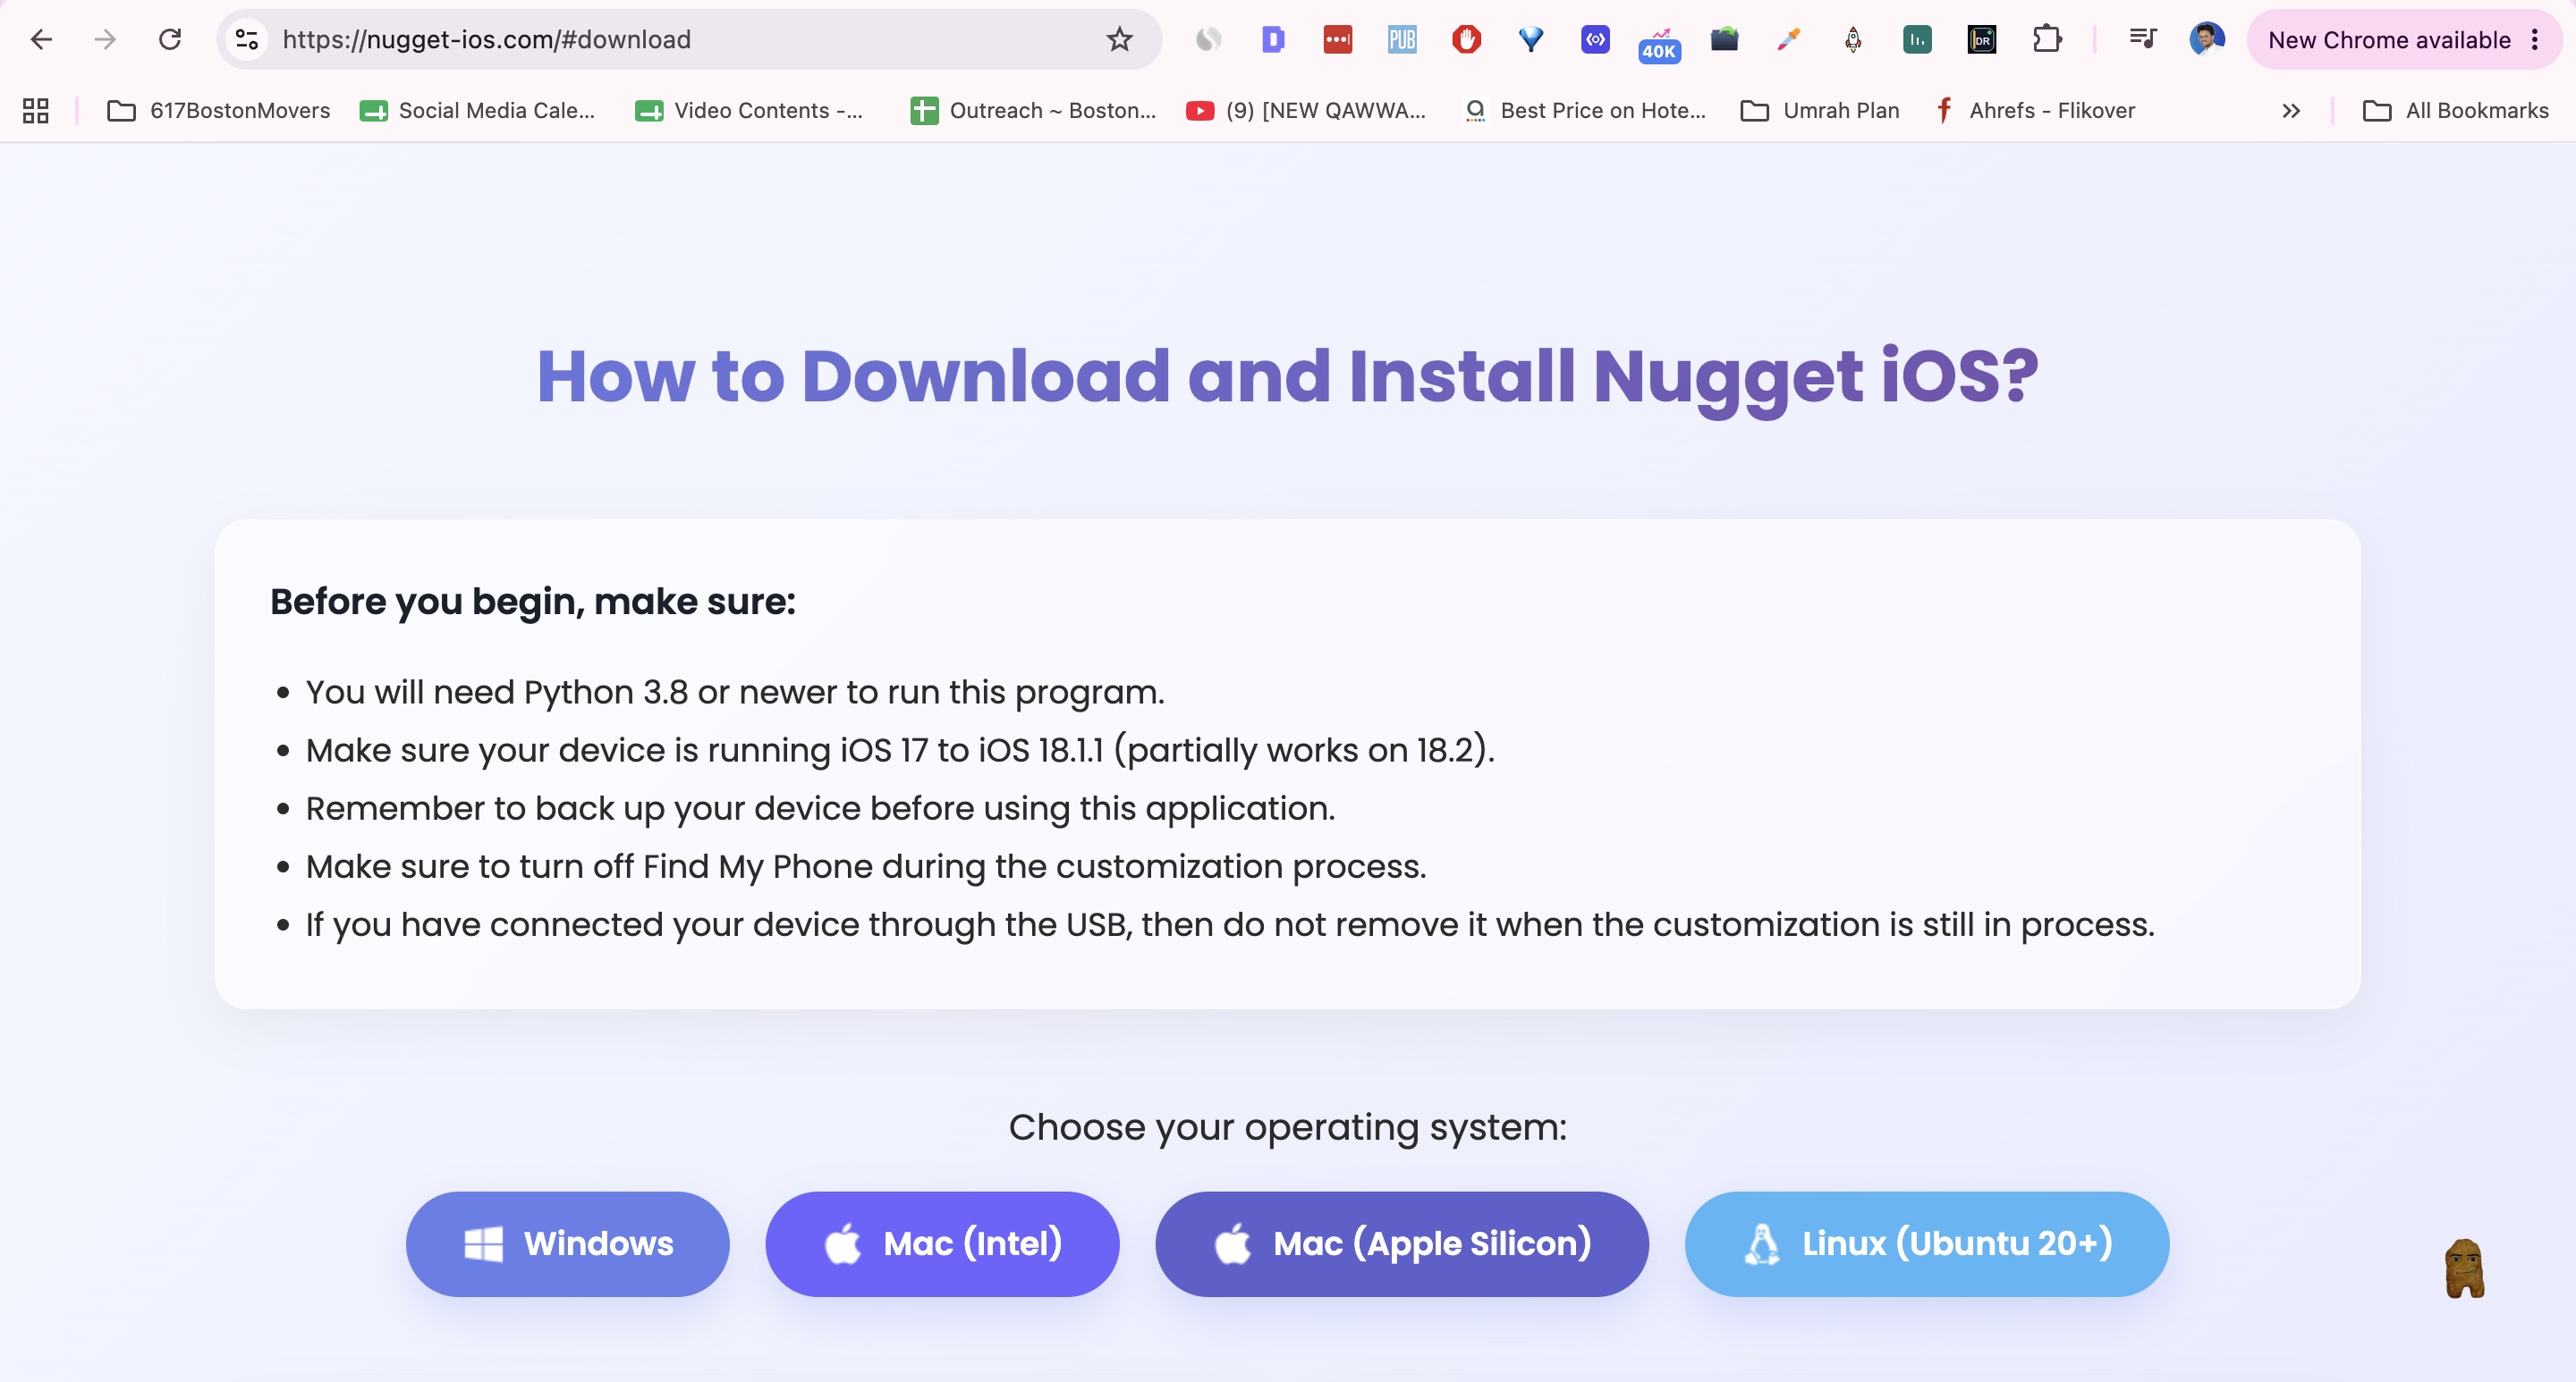Open the purple document extension
The height and width of the screenshot is (1382, 2576).
[1273, 39]
